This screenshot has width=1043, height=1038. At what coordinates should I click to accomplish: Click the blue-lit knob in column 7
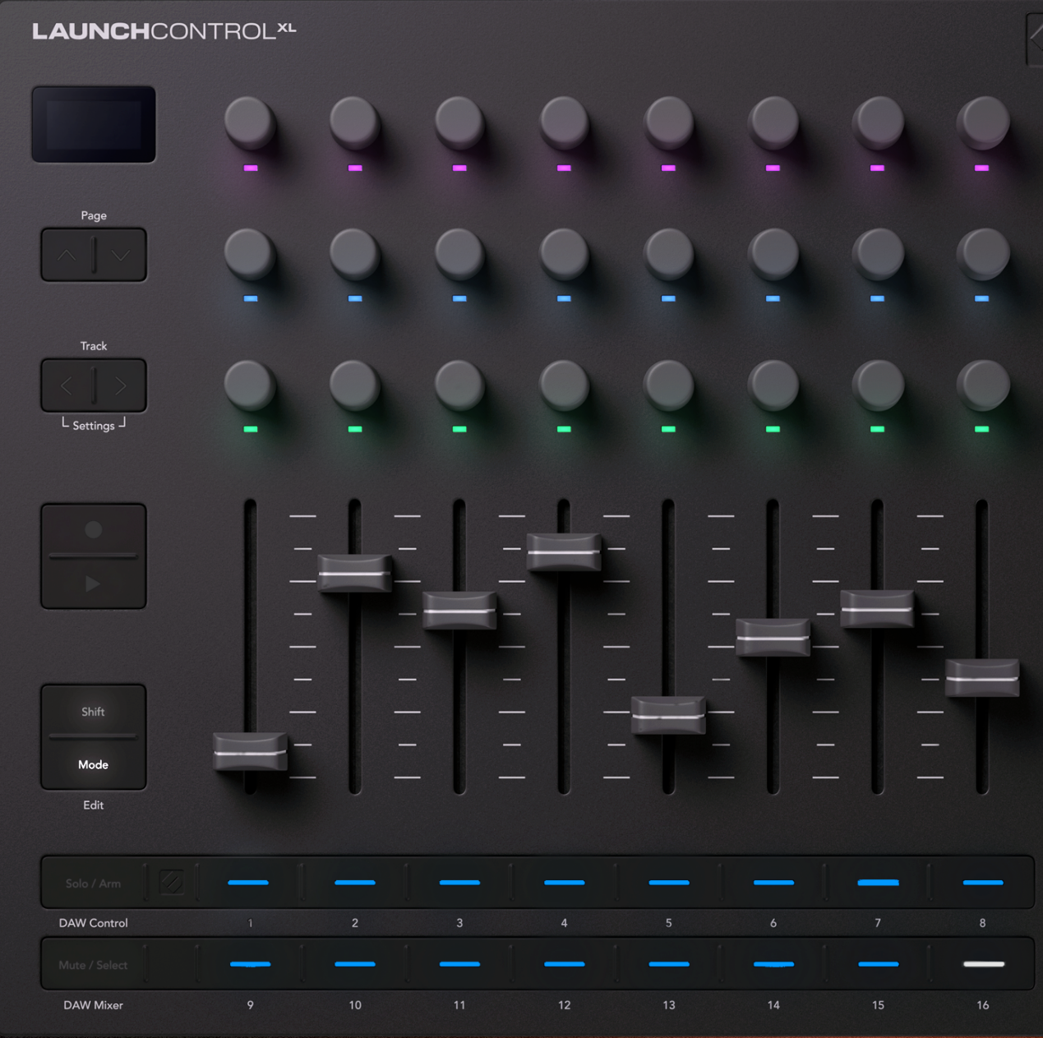(877, 253)
